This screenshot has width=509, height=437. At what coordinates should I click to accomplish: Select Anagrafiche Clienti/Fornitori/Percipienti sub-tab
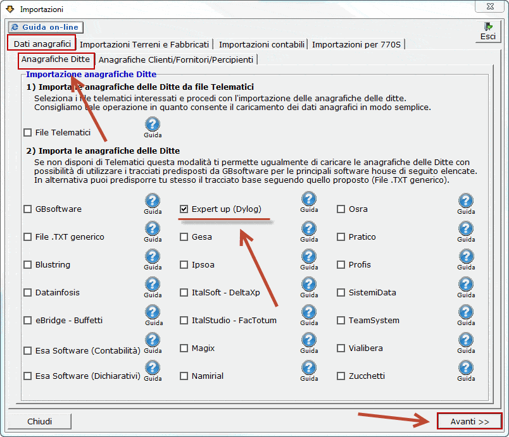pos(176,59)
